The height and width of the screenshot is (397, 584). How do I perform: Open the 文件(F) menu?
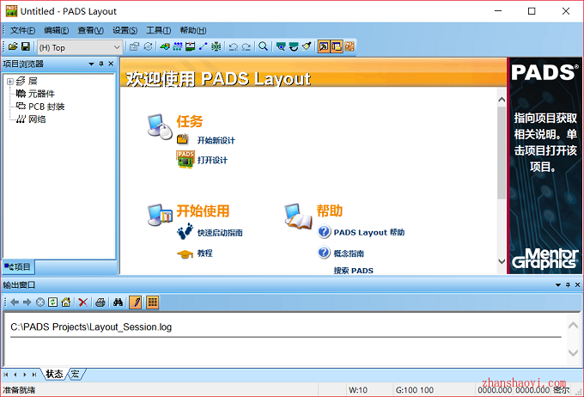point(22,30)
